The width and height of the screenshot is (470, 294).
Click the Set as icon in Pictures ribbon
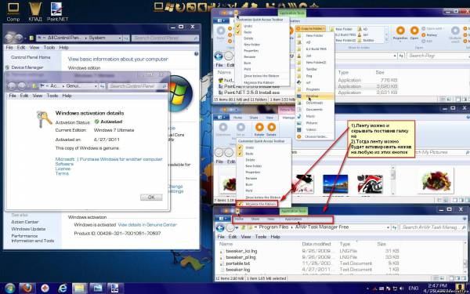click(x=240, y=129)
